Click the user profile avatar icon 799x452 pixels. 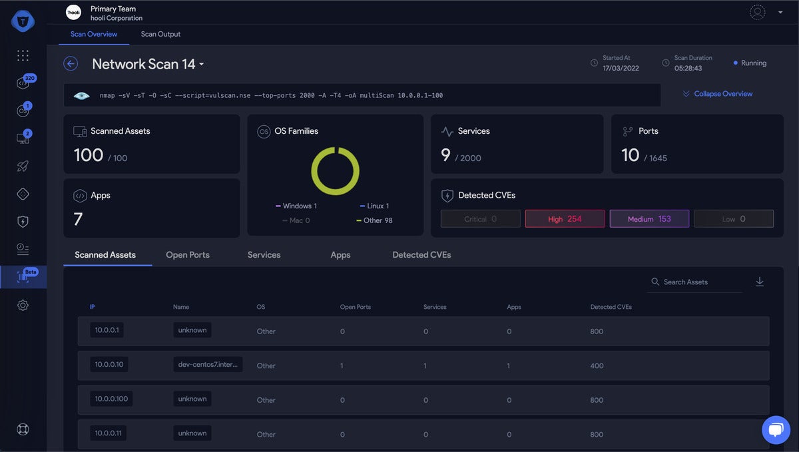(758, 12)
